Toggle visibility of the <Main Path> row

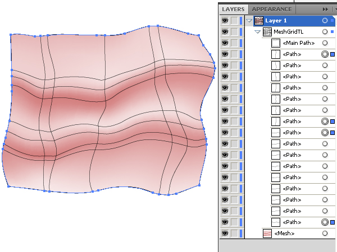click(x=225, y=43)
